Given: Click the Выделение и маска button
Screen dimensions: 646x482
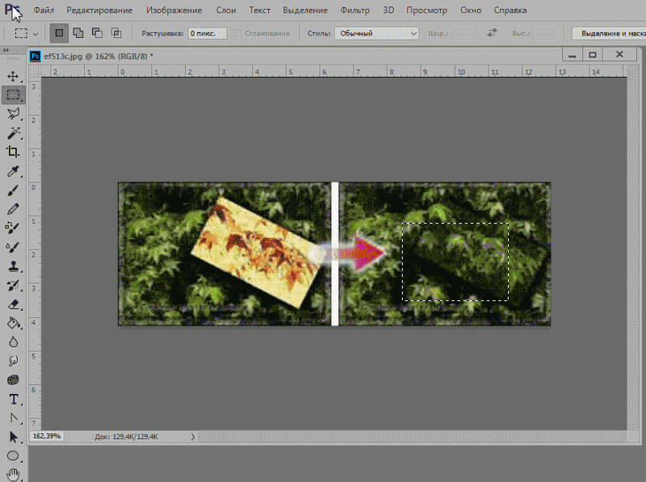Looking at the screenshot, I should 610,33.
